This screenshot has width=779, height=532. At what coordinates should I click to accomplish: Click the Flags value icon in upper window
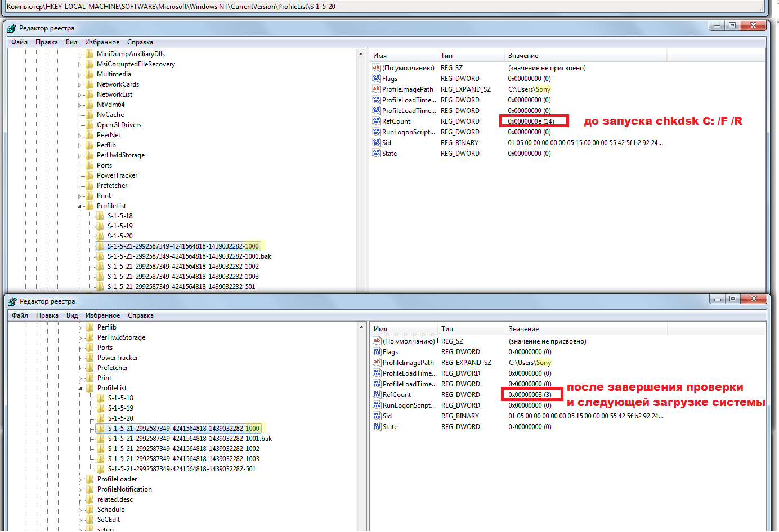point(377,78)
